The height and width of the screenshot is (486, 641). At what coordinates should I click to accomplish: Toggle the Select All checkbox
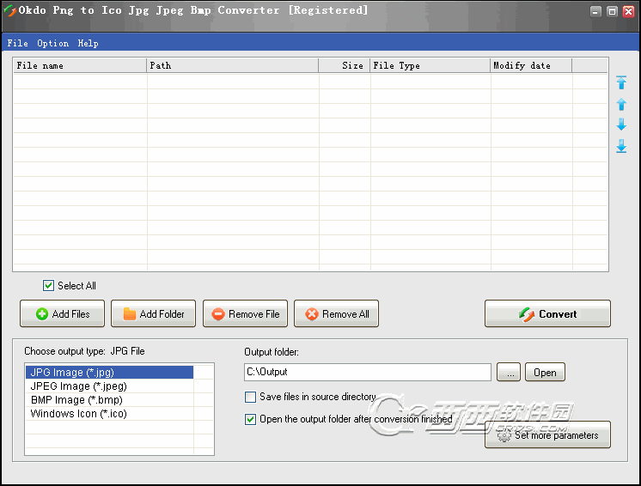click(x=48, y=285)
